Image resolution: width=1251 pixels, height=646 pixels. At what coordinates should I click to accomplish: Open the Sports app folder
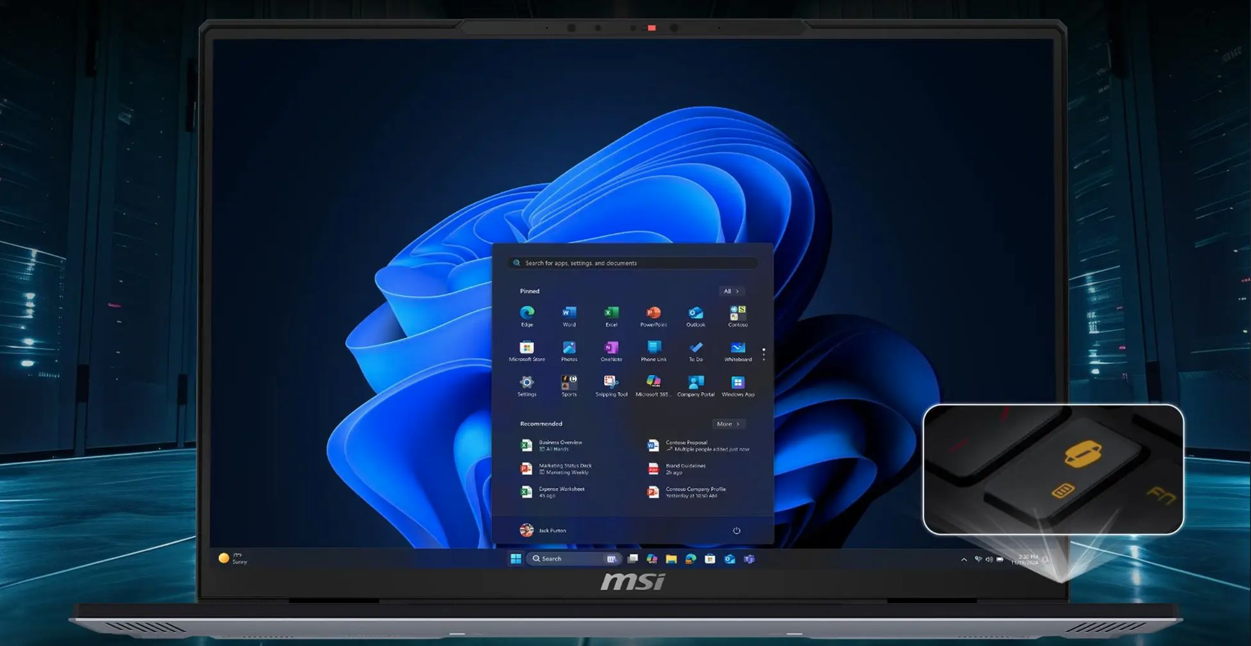[x=569, y=386]
